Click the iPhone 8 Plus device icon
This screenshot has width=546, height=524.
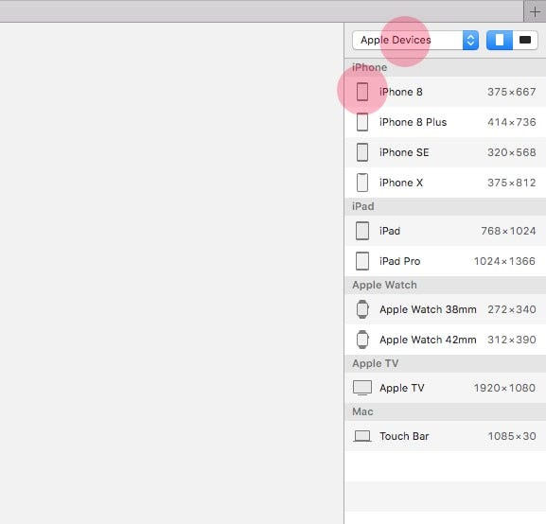tap(362, 122)
